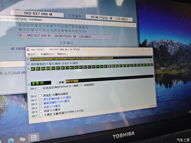Uncheck Bit 3 雾灯控制回家 (CH) 激活
This screenshot has width=191, height=143.
pyautogui.click(x=40, y=100)
